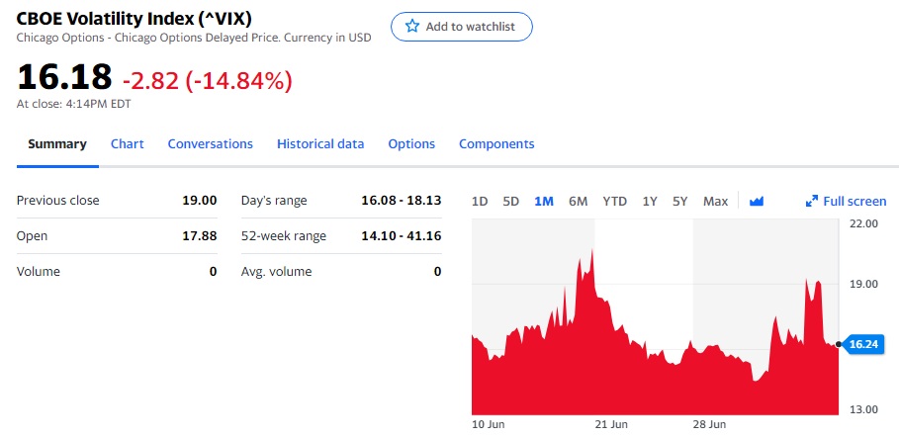Click the 10 Jun date label on chart axis

click(488, 425)
